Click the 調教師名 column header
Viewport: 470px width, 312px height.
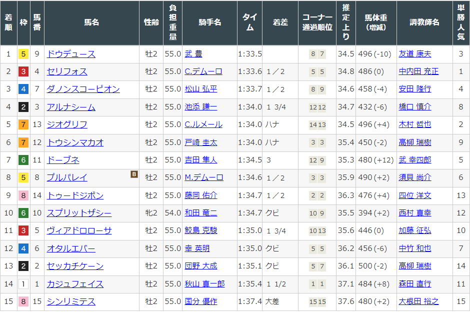tap(424, 23)
